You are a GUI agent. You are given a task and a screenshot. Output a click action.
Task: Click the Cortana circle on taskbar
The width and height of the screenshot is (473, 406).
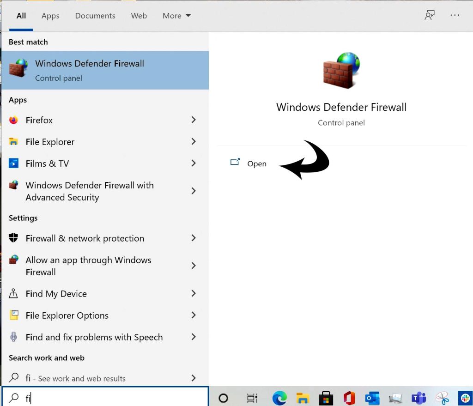point(223,398)
